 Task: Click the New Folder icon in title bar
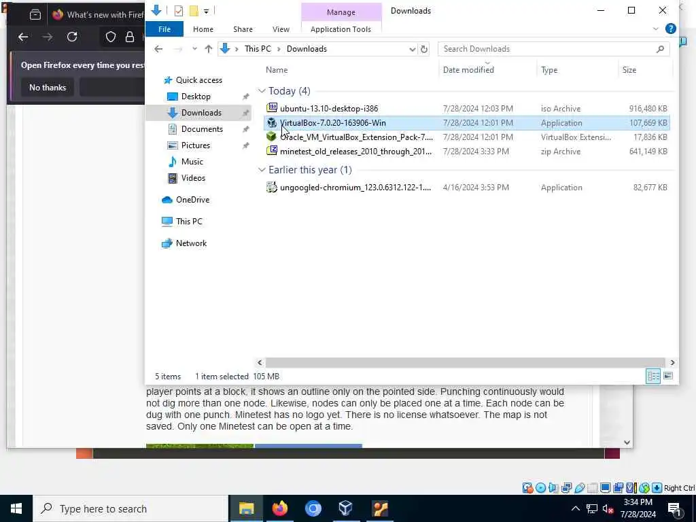tap(194, 11)
